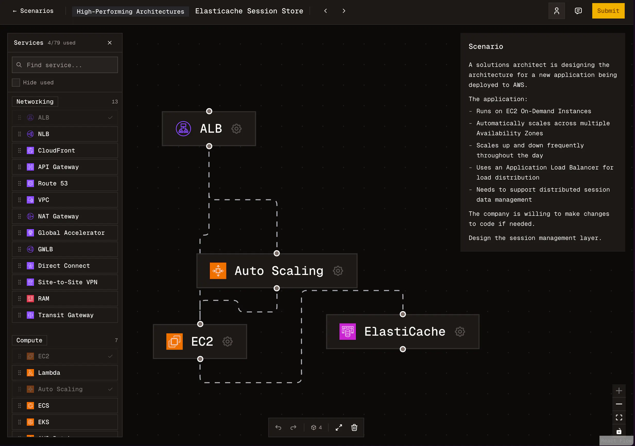Viewport: 635px width, 446px height.
Task: Click the ElastiCache bottom connection handle
Action: 403,349
